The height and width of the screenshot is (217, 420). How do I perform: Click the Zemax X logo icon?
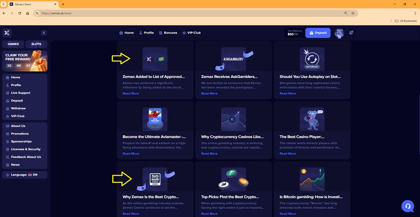(x=7, y=33)
